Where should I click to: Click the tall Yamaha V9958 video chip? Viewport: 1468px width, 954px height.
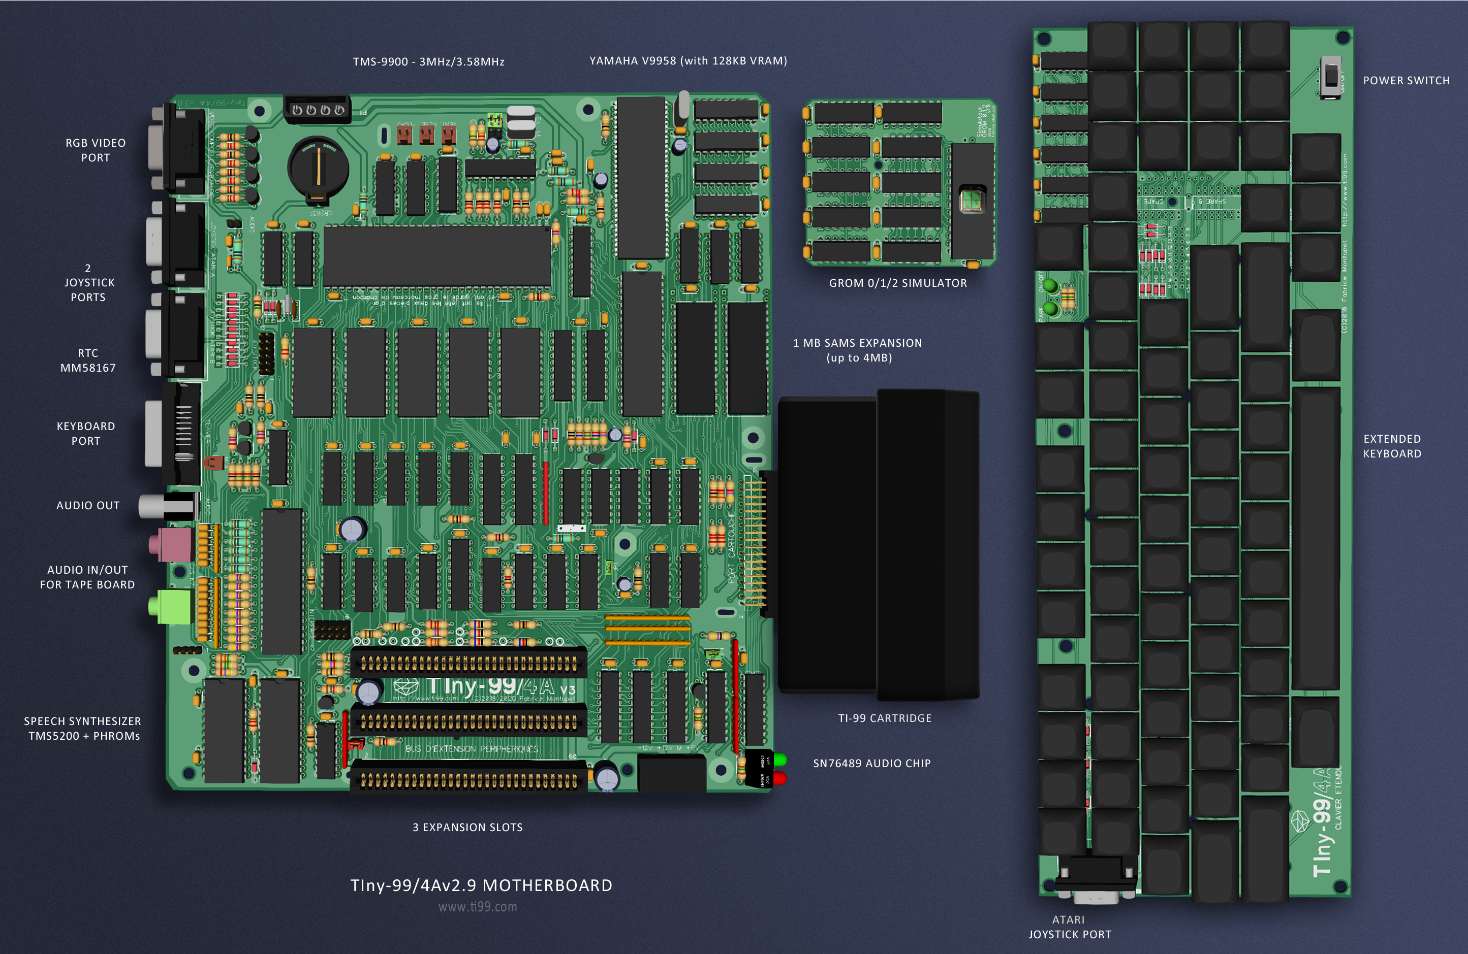point(641,178)
